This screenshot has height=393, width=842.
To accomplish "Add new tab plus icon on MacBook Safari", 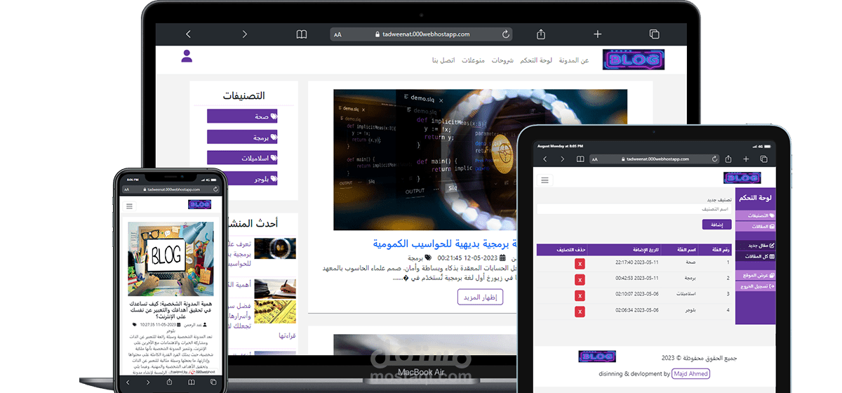I will click(597, 34).
